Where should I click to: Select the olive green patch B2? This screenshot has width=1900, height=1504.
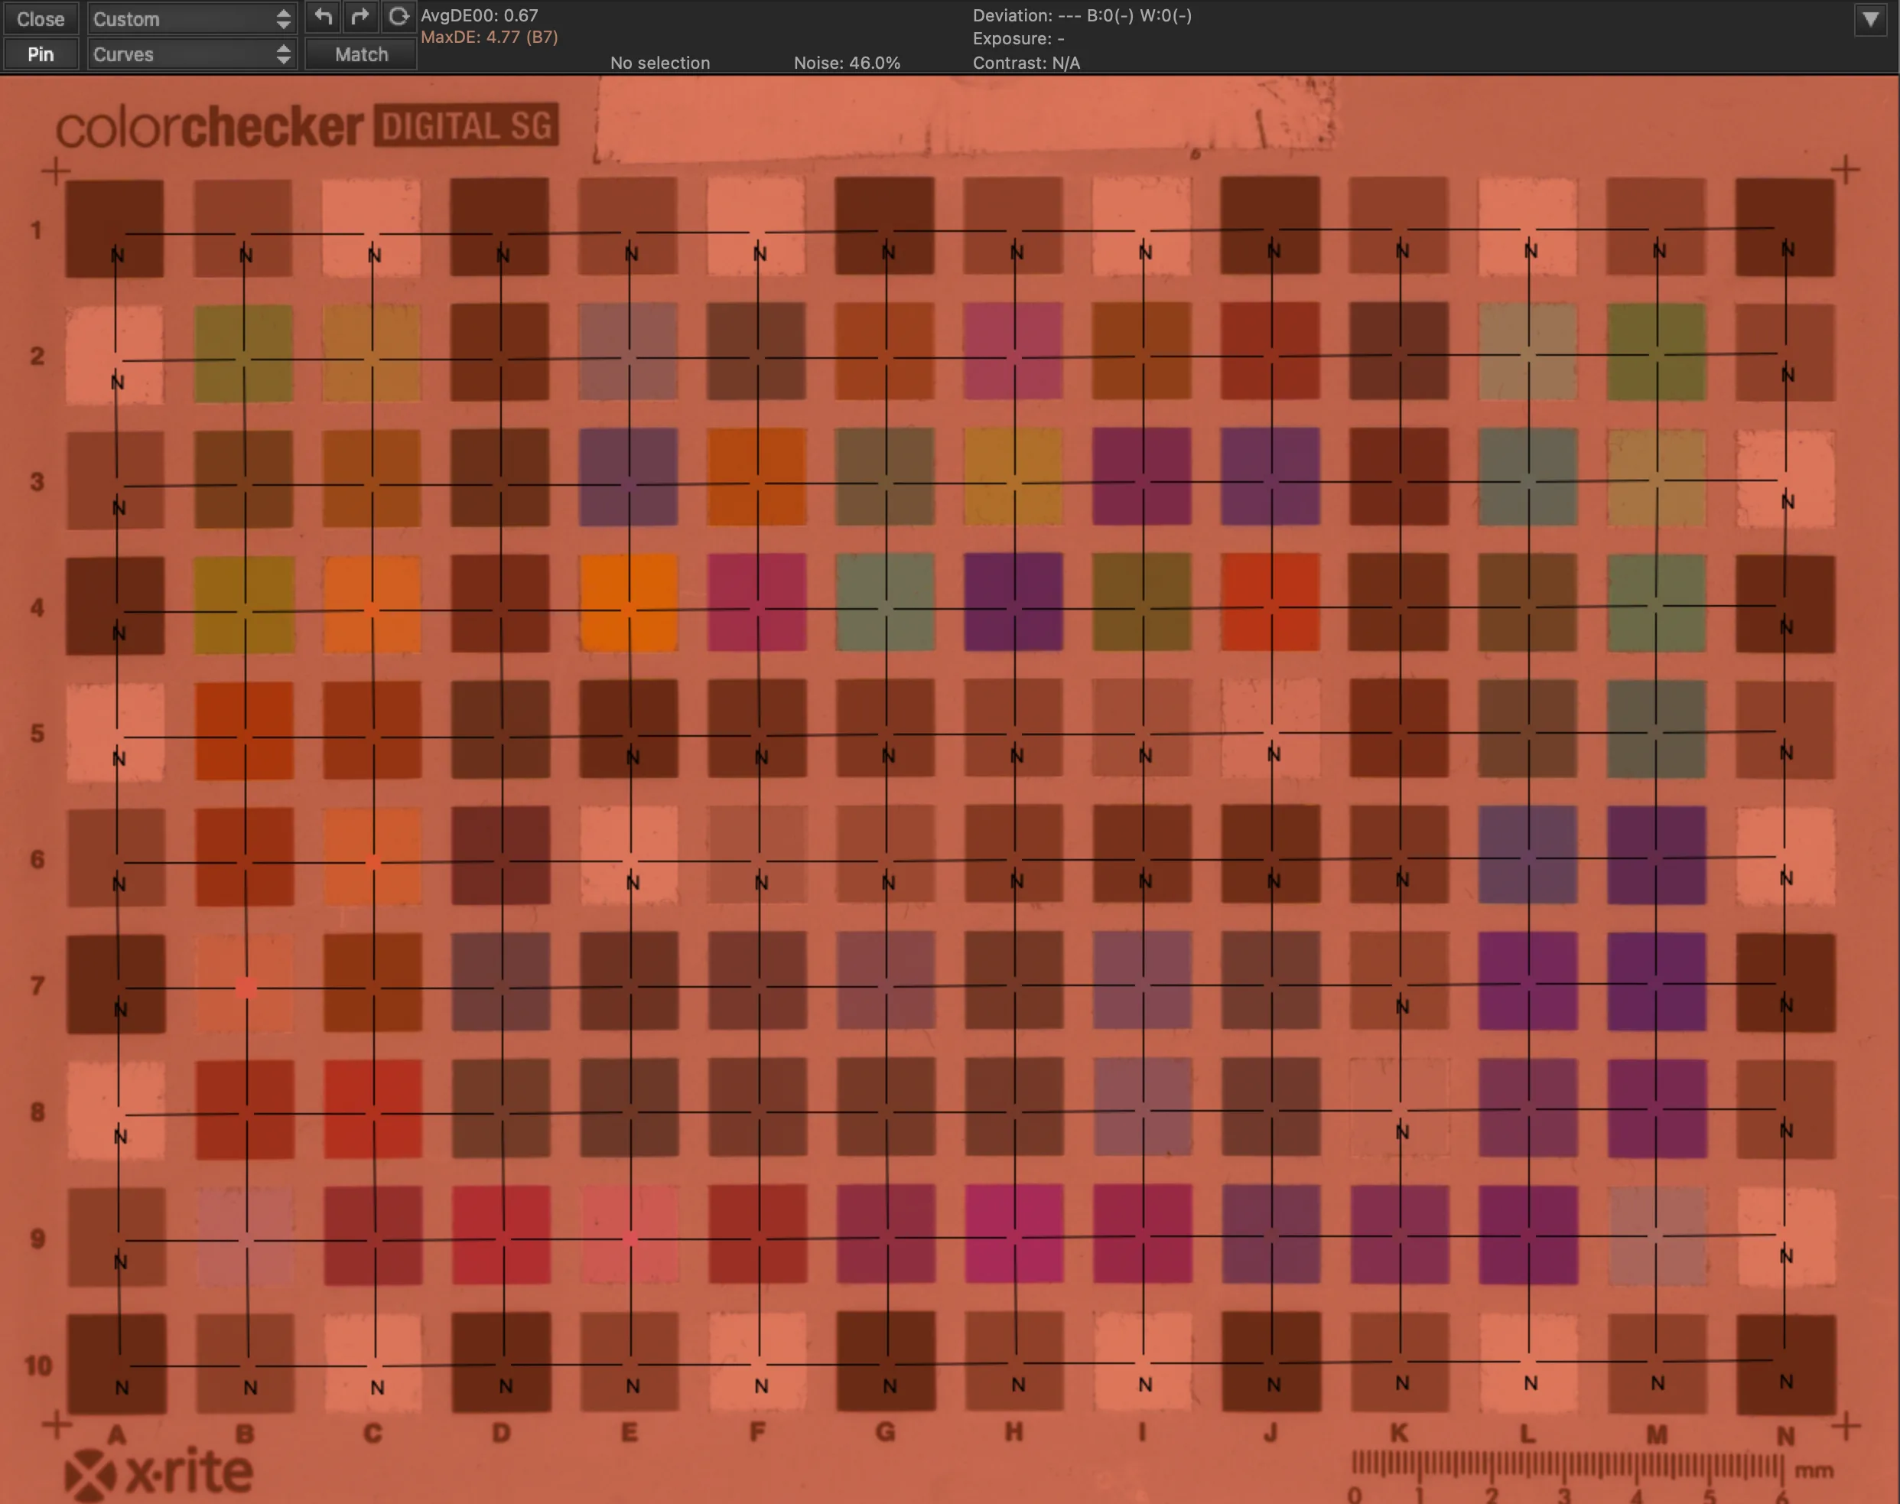point(244,353)
